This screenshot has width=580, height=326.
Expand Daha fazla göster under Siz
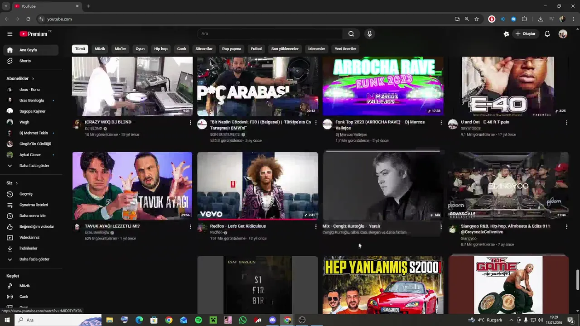(31, 259)
